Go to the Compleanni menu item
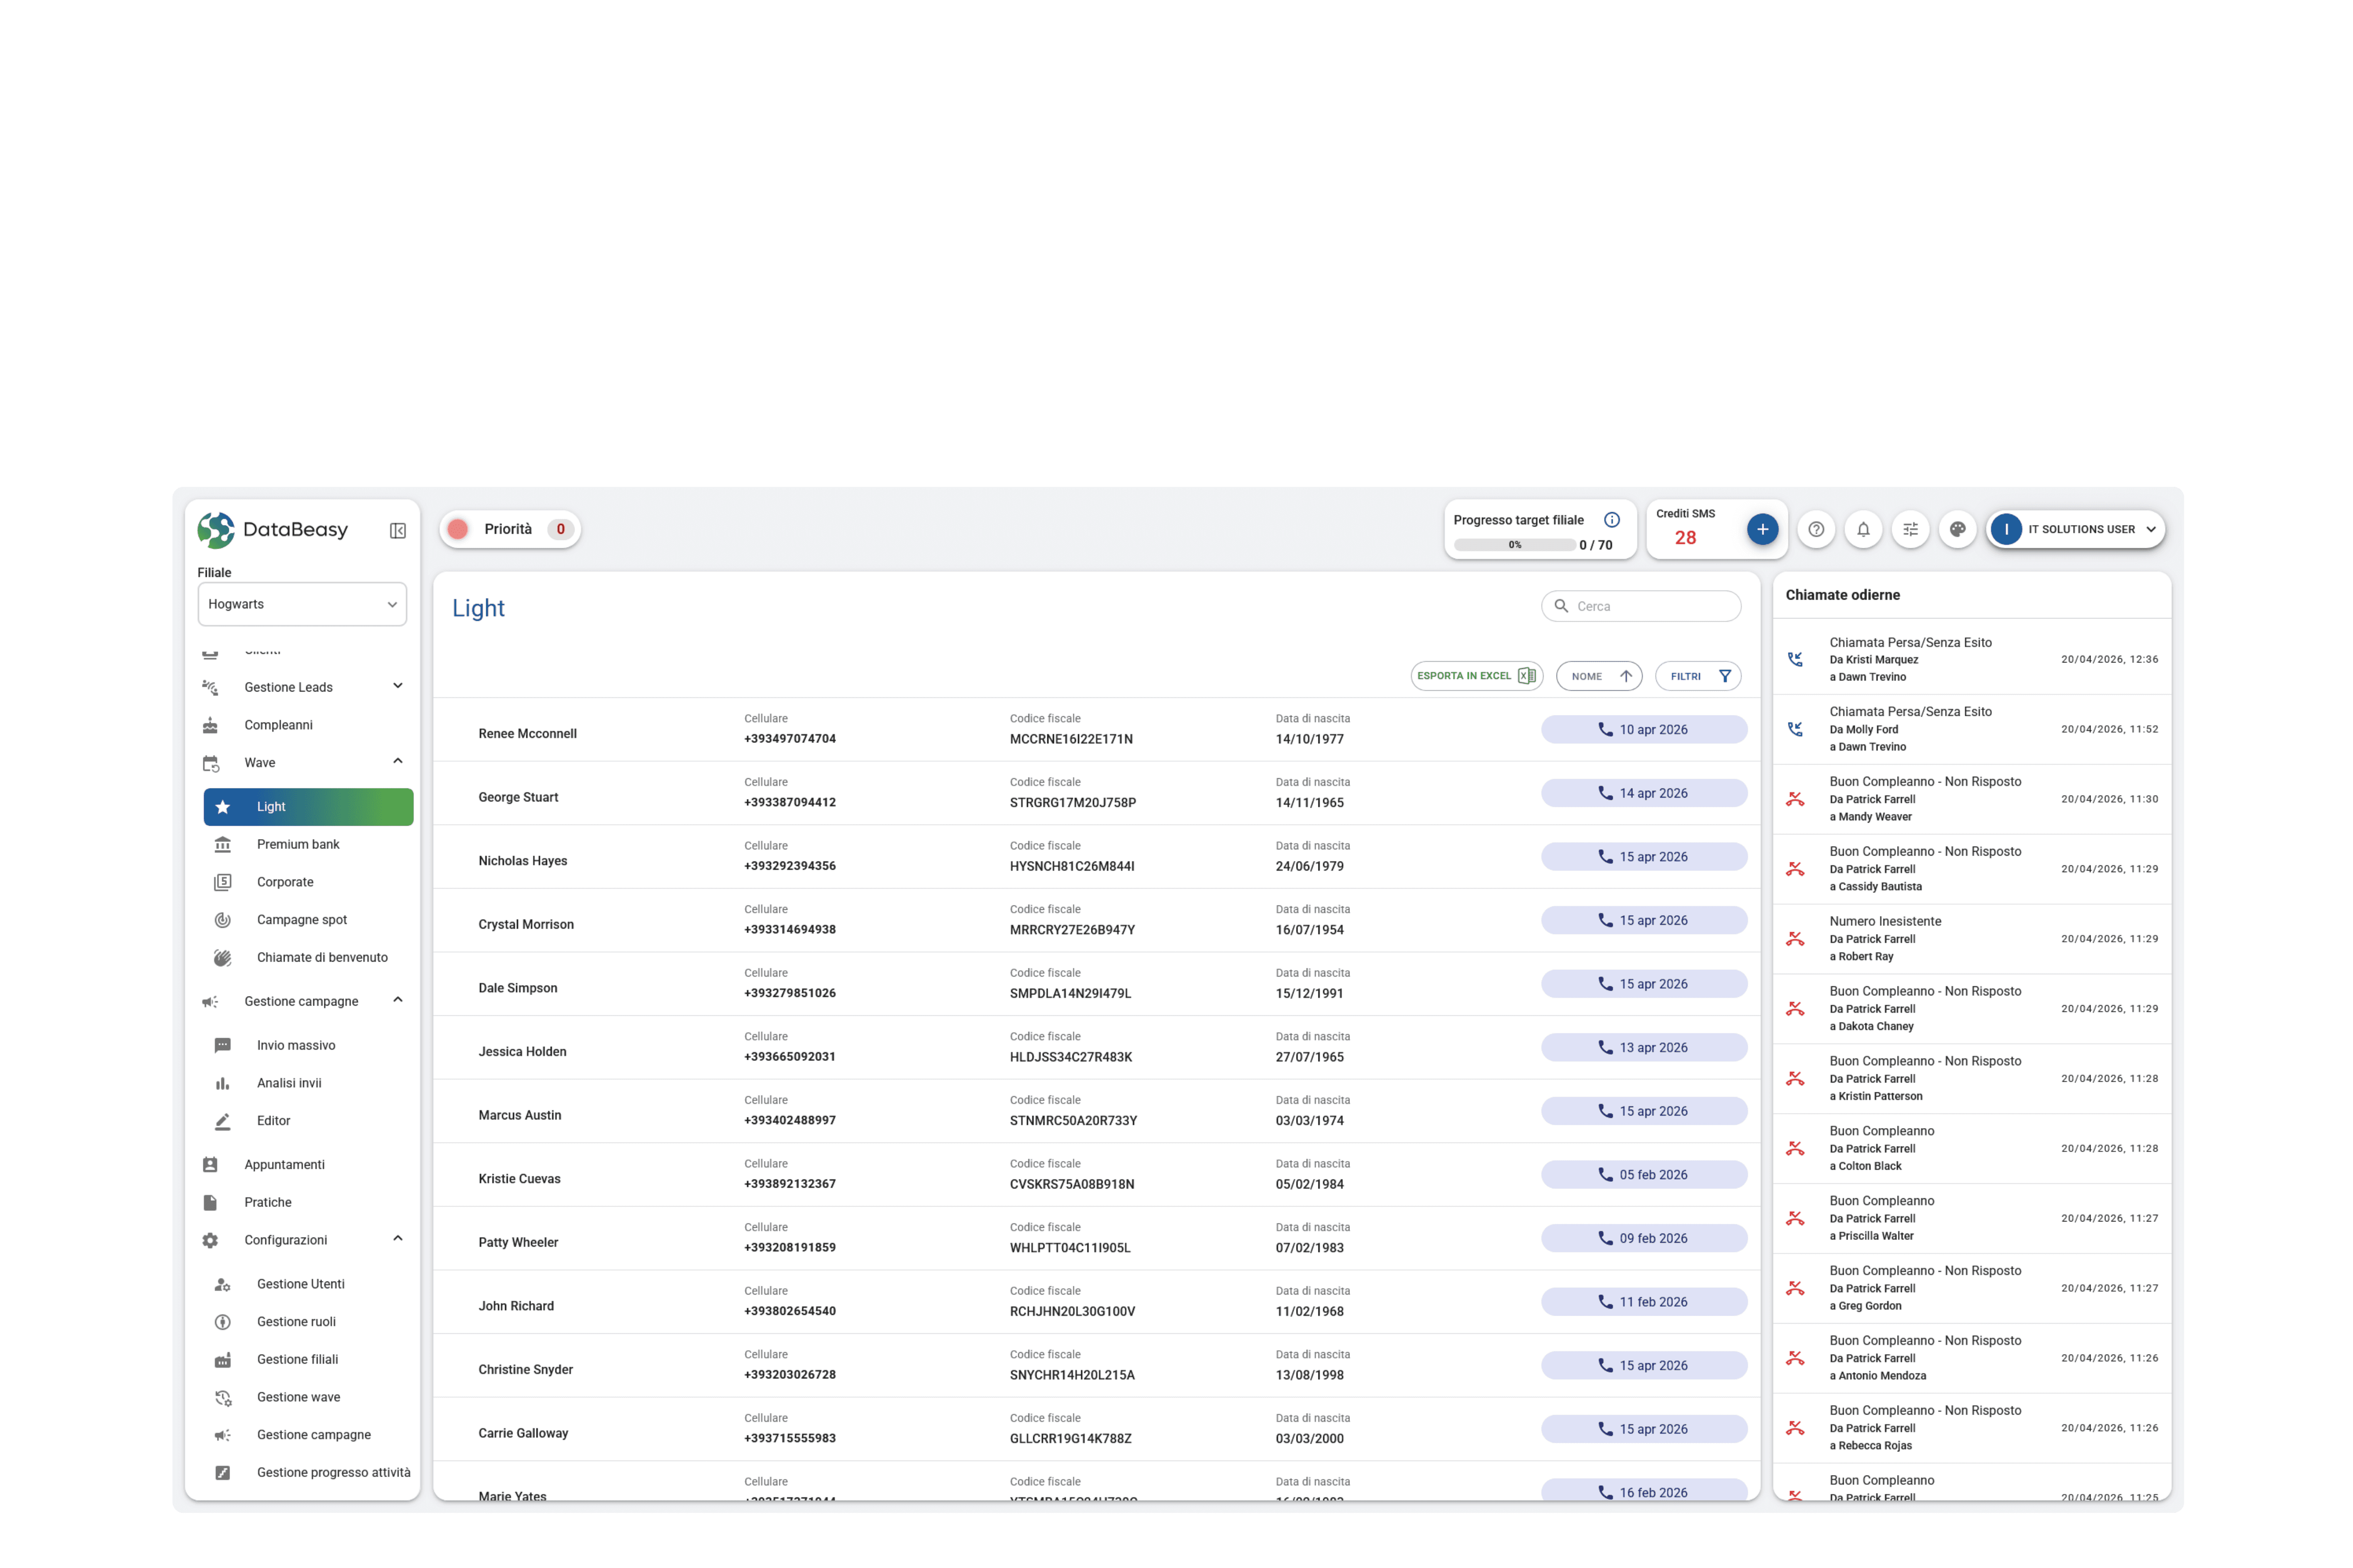Screen dimensions: 2353x1568 click(x=278, y=725)
